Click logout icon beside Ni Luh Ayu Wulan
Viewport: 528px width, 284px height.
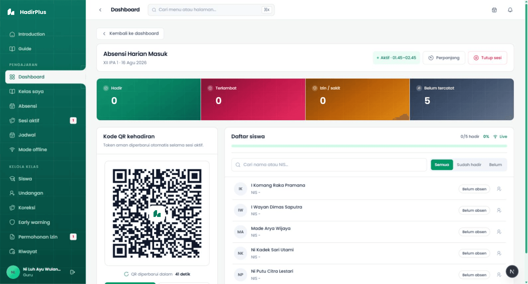pos(72,272)
